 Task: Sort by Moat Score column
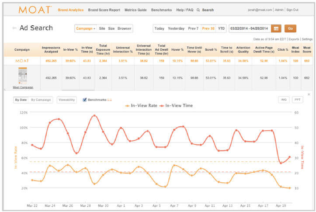click(x=307, y=49)
